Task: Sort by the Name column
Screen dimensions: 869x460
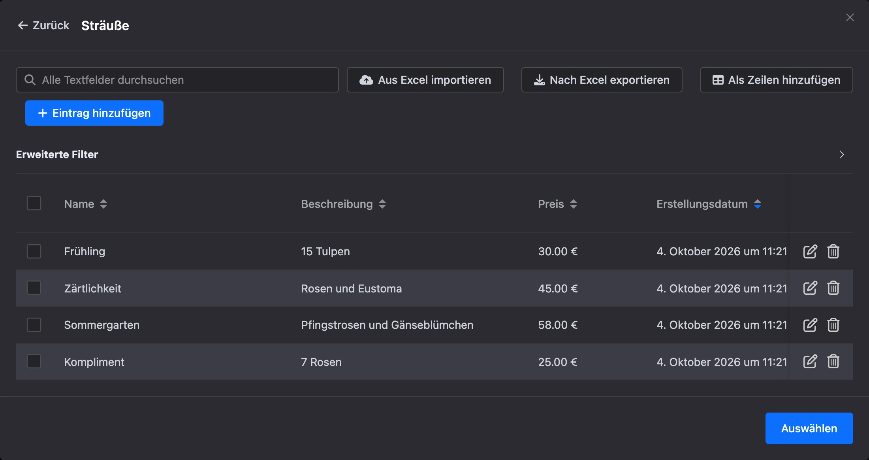Action: pyautogui.click(x=86, y=204)
